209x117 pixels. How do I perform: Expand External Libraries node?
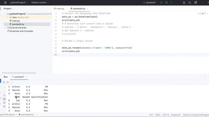pyautogui.click(x=5, y=28)
